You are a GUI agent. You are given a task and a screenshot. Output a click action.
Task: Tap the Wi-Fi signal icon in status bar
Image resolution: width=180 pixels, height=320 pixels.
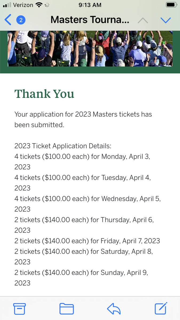(39, 5)
